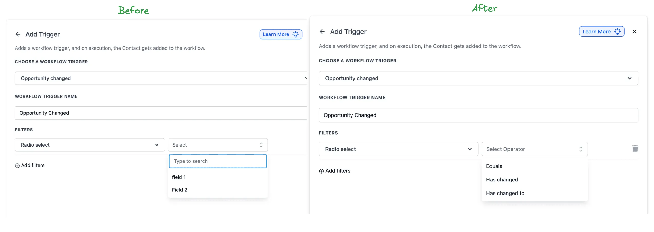Click the plus icon beside Add filters on right panel
The width and height of the screenshot is (654, 232).
(x=321, y=171)
